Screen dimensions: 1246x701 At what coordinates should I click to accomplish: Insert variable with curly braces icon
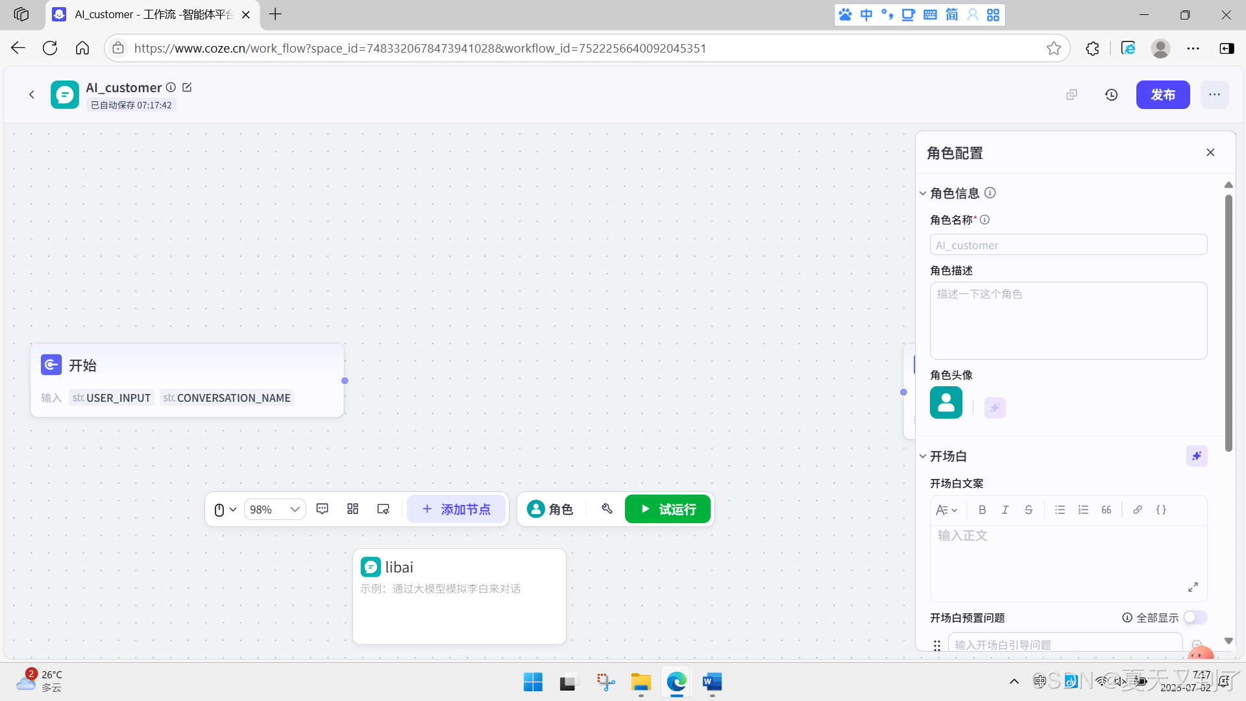click(1161, 510)
